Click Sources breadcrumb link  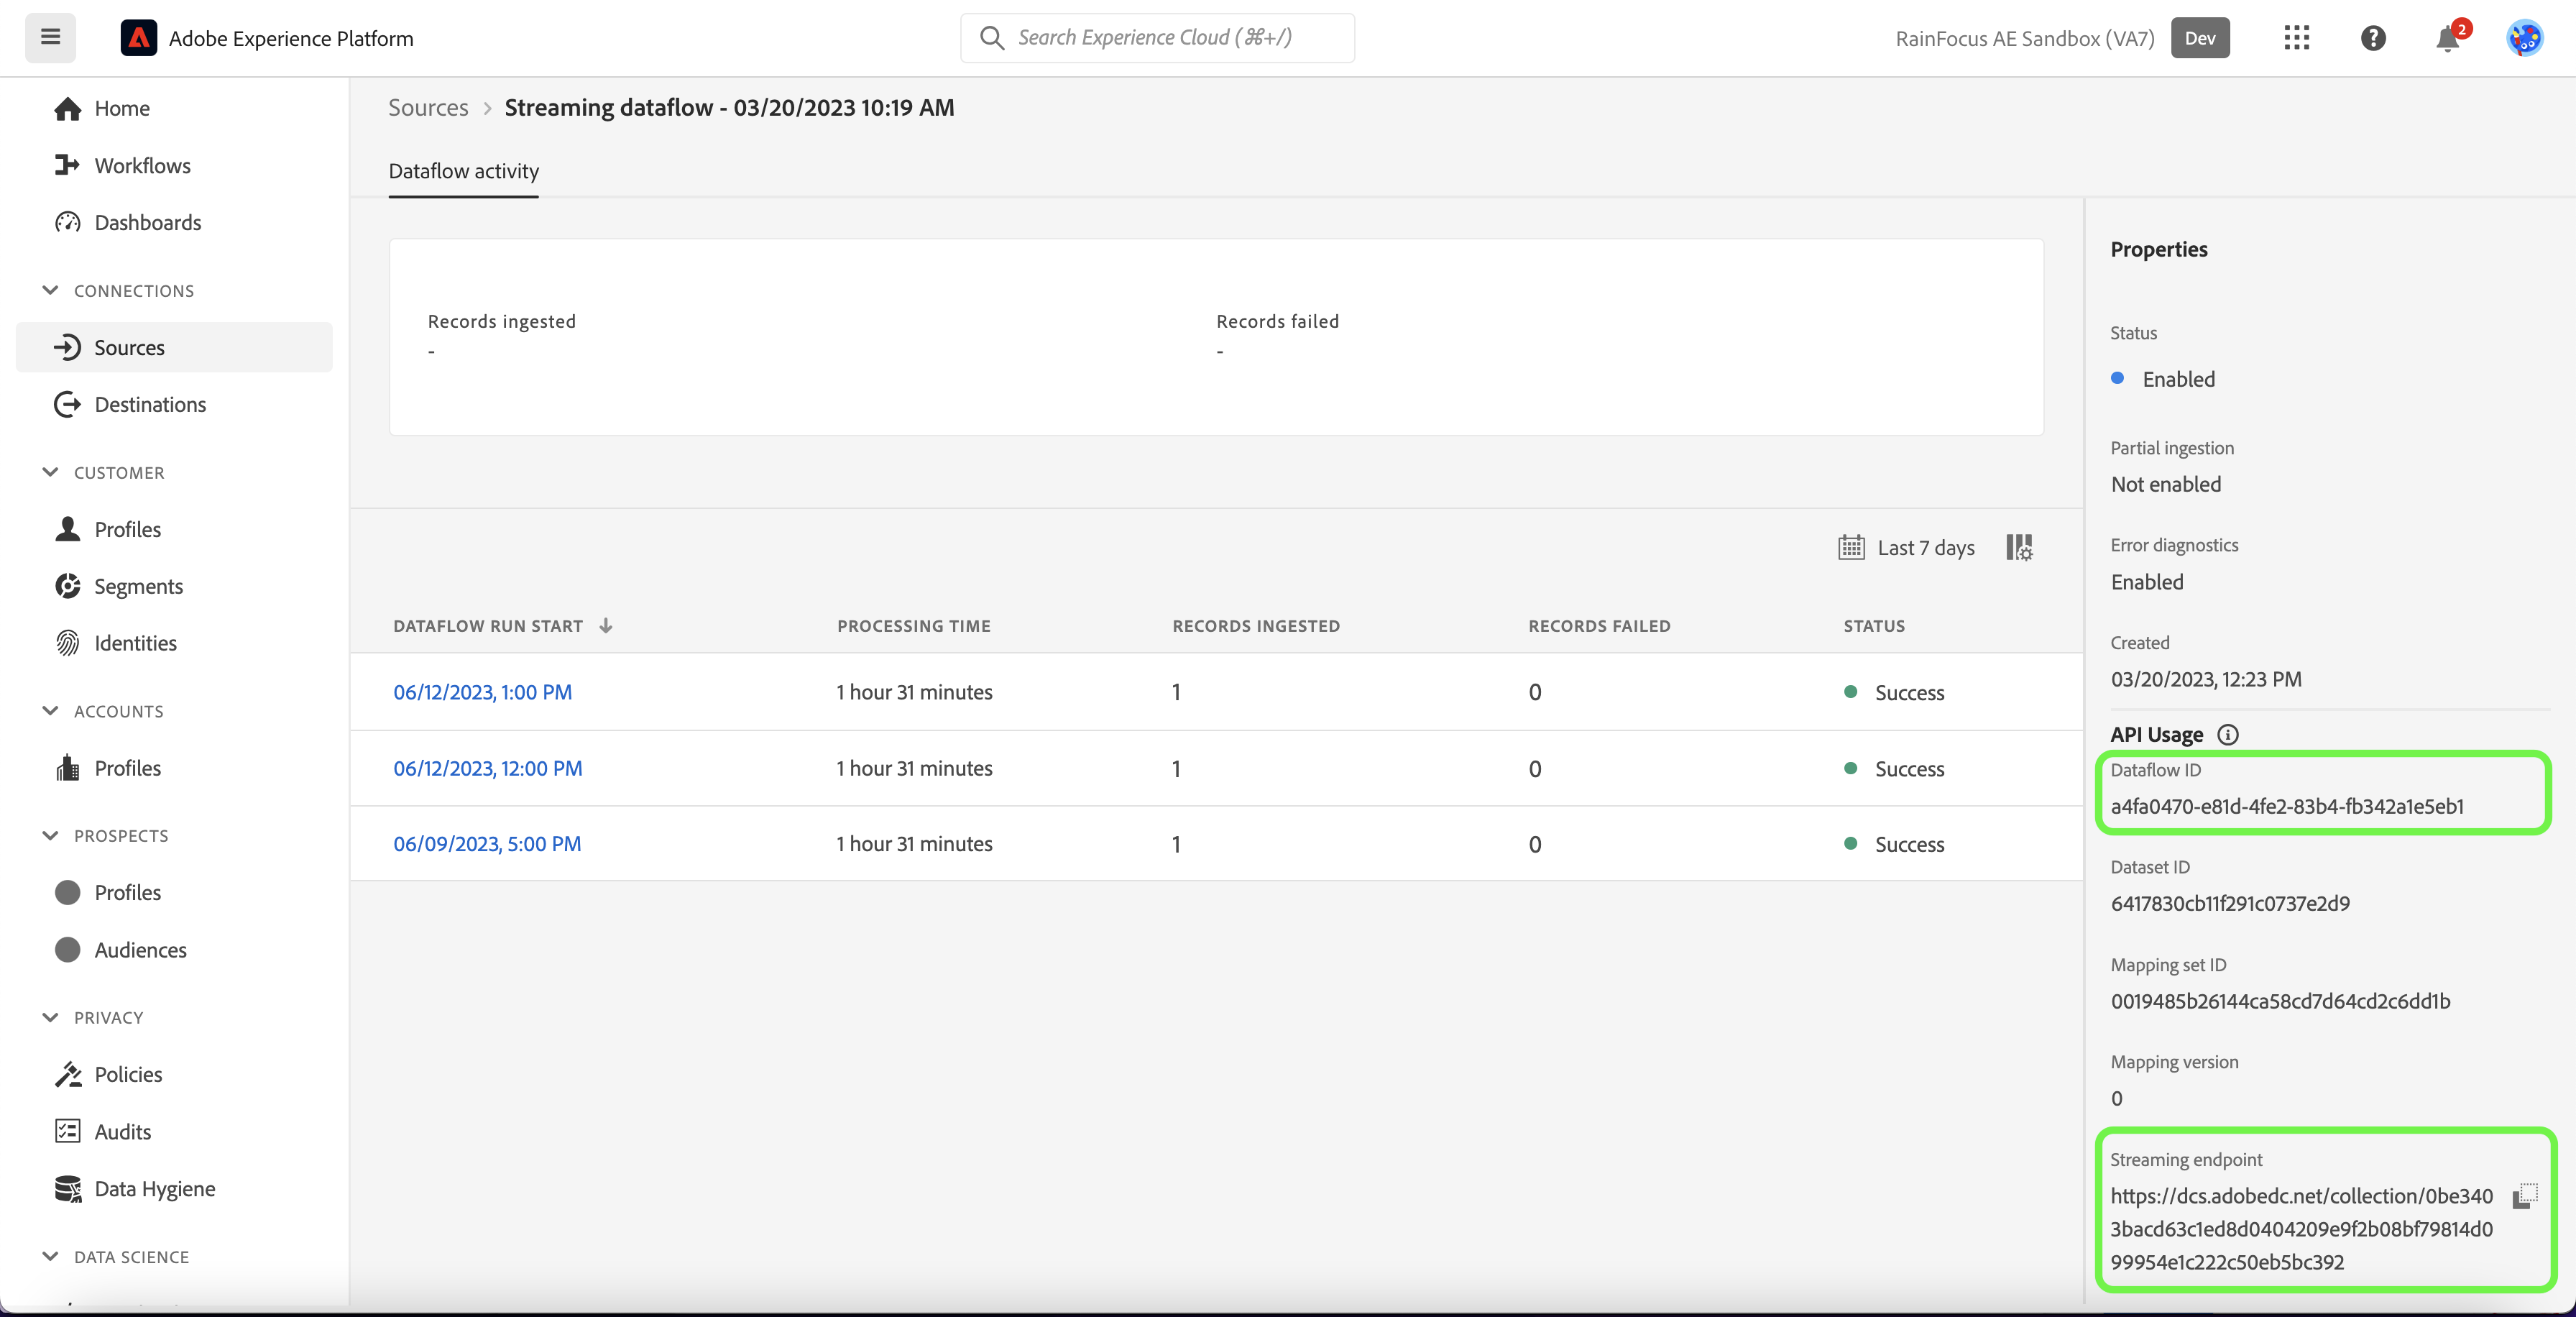pos(428,107)
